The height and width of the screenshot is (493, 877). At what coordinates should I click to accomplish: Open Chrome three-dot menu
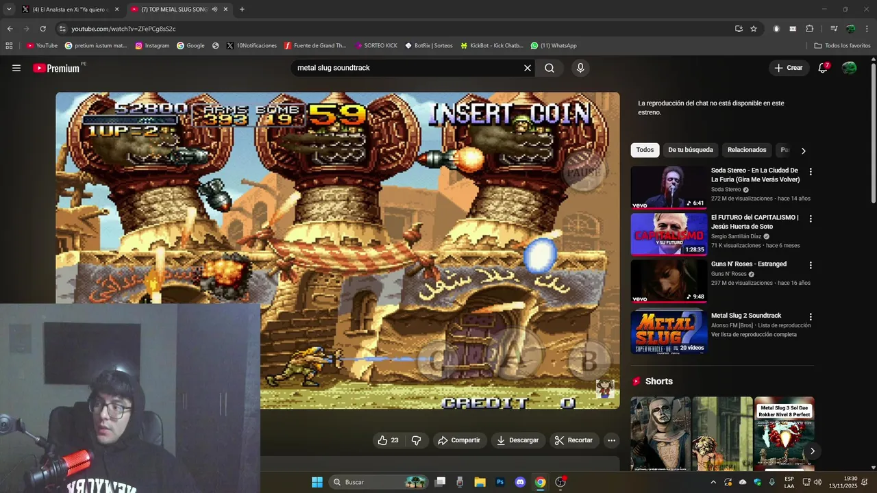(x=867, y=29)
